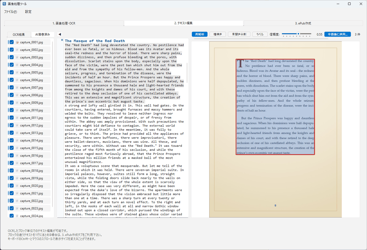This screenshot has width=367, height=250.
Task: Click the file icon next to capture_0010.jpg
Action: 17,110
